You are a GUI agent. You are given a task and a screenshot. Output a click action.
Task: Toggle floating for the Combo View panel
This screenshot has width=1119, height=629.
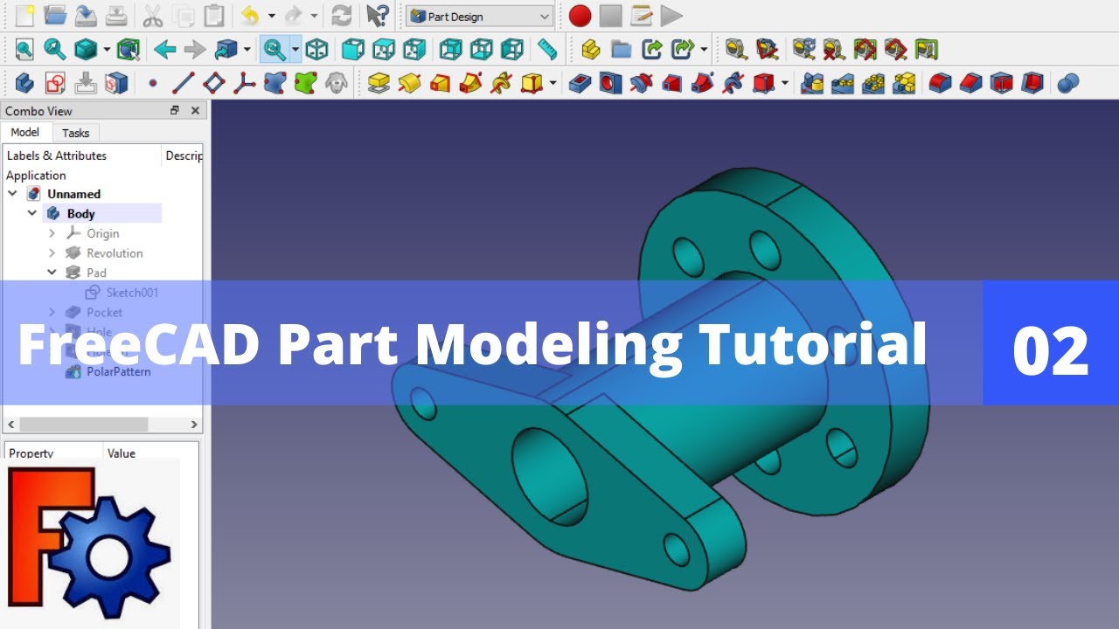click(x=175, y=111)
